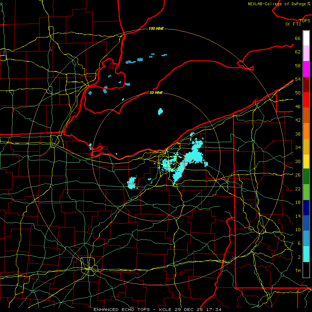Click the orange 38 kft legend swatch
This screenshot has width=312, height=312.
tap(306, 131)
